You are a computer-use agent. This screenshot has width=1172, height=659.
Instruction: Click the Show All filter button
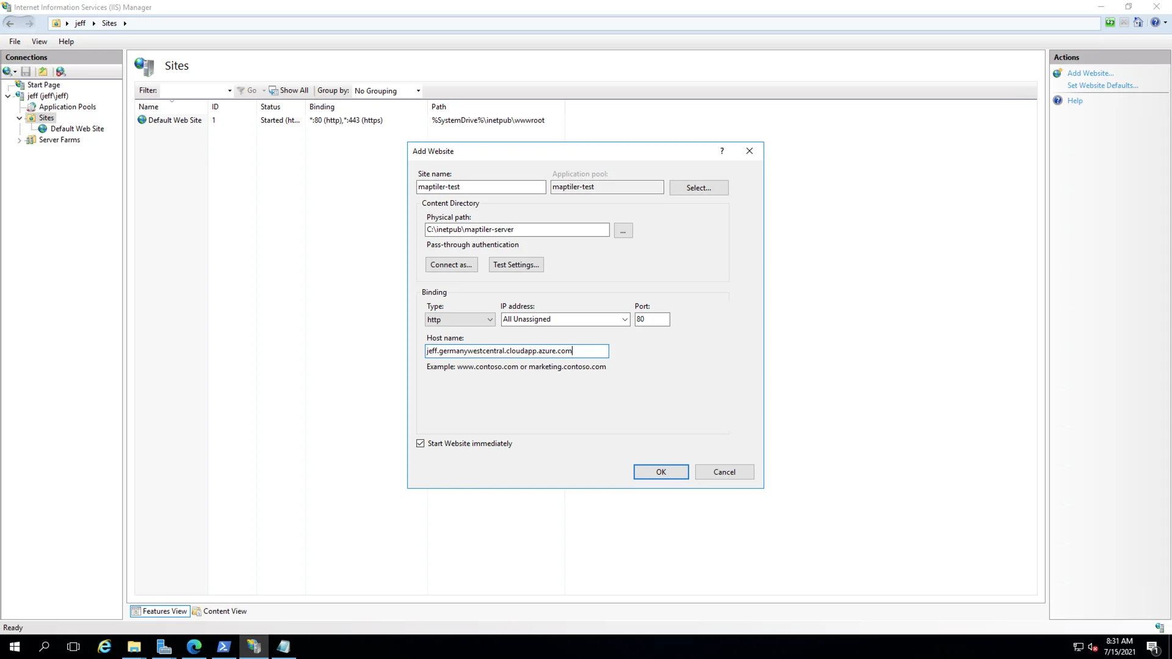coord(289,90)
